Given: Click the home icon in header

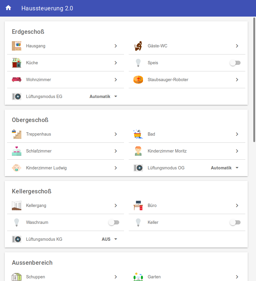Looking at the screenshot, I should tap(8, 8).
